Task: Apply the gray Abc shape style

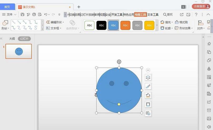Action: pos(137,25)
